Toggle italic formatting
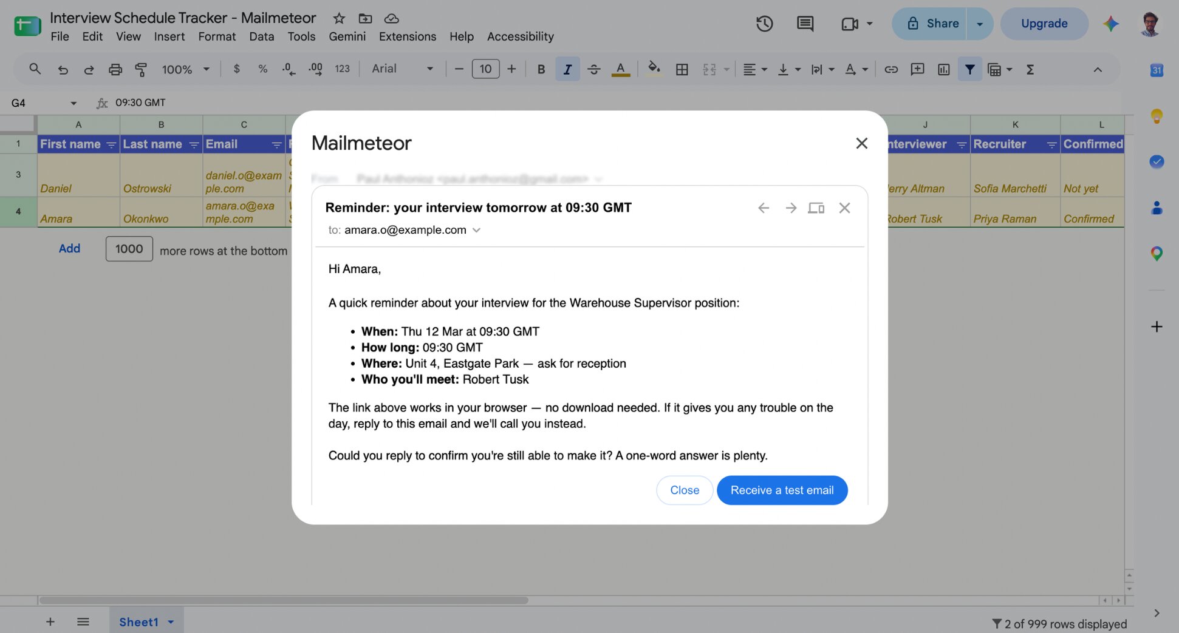Screen dimensions: 1179x633 (x=567, y=69)
